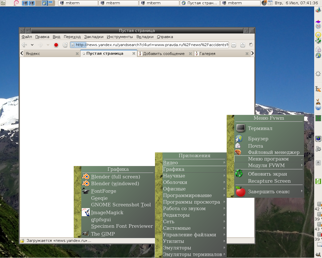Open ImageMagick from the Graphics menu
322x258 pixels.
(x=107, y=212)
